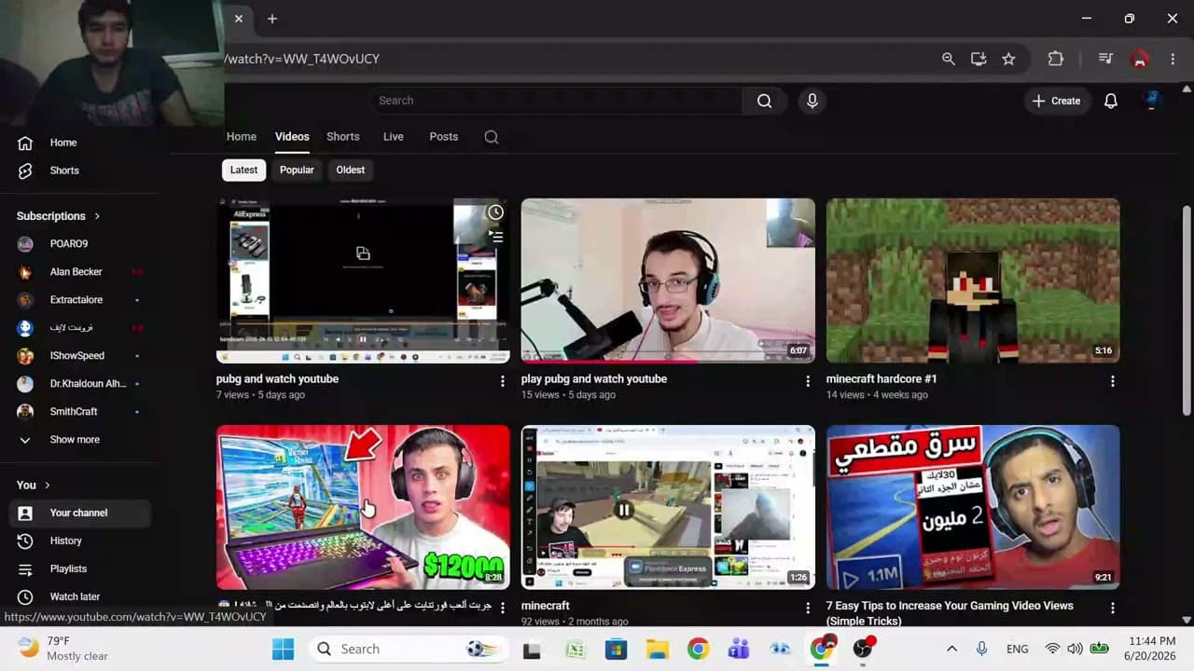Open File Explorer from the taskbar

657,649
